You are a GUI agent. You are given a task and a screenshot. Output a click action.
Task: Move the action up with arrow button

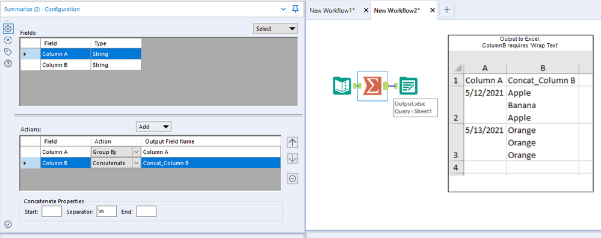pyautogui.click(x=292, y=142)
